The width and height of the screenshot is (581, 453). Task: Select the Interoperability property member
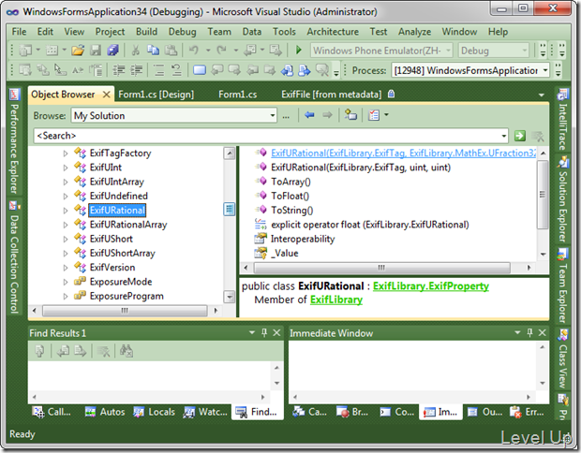point(303,239)
